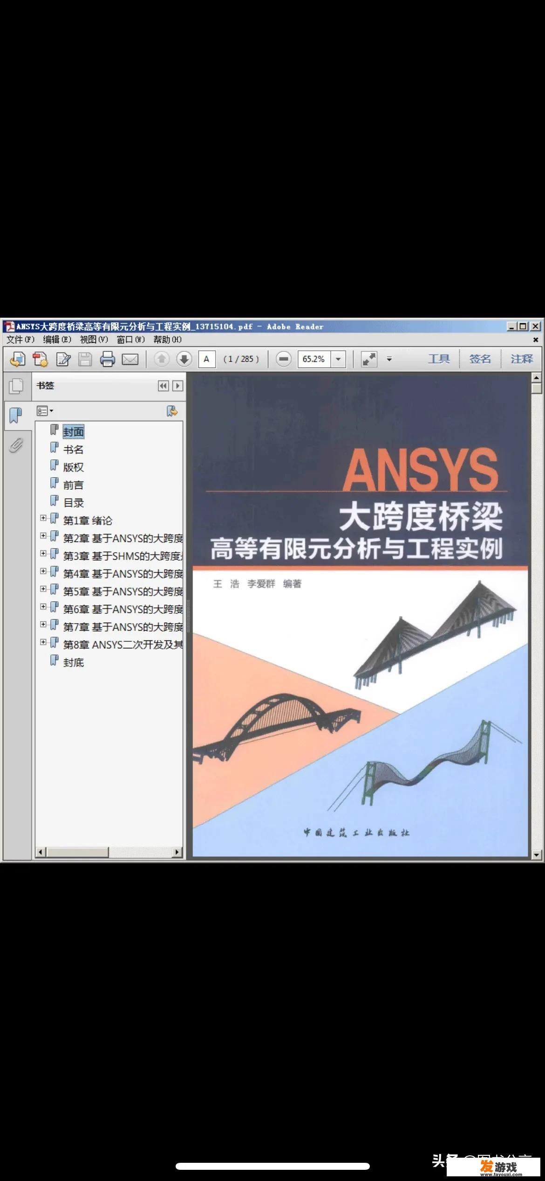Click the zoom out minus button
The image size is (545, 1181).
coord(283,359)
